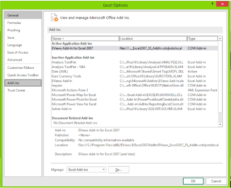Image resolution: width=231 pixels, height=188 pixels.
Task: Select the Analysis ToolPak - VBA row
Action: pyautogui.click(x=134, y=67)
